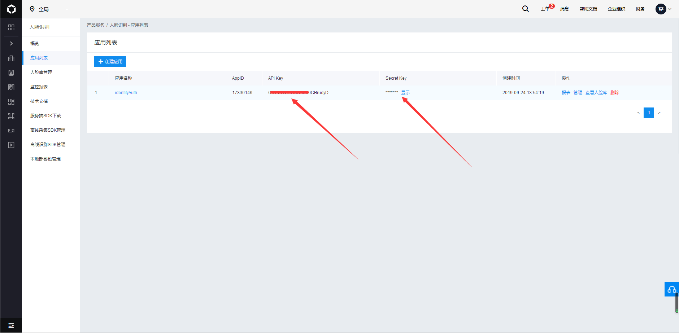Click the video camera icon in the left rail
679x334 pixels.
pos(11,131)
